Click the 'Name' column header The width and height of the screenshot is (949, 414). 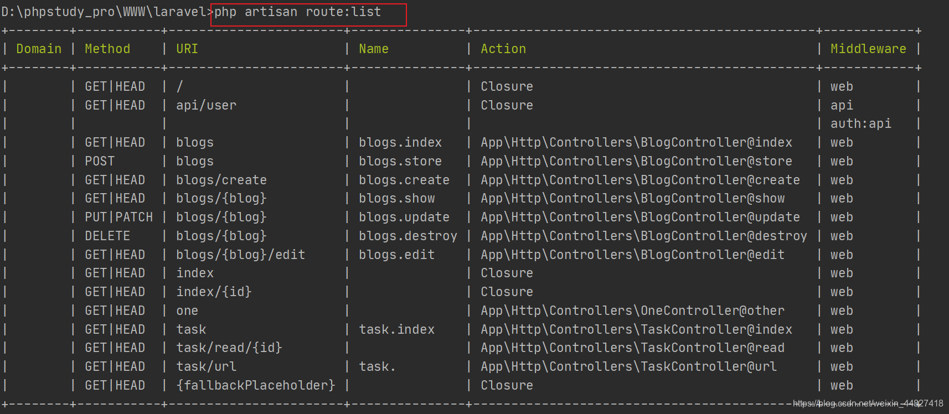pyautogui.click(x=374, y=49)
